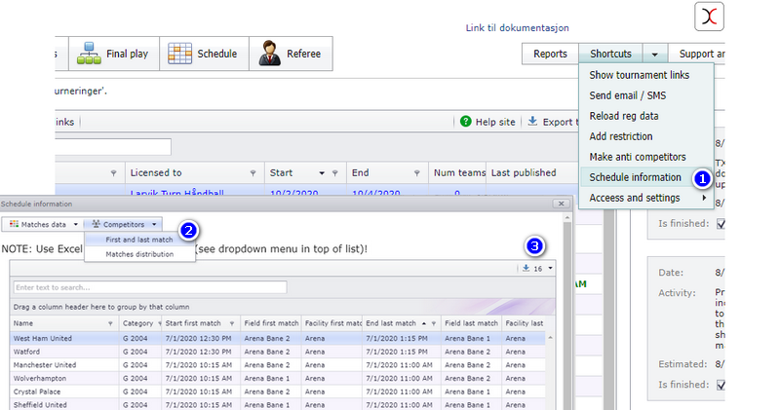The width and height of the screenshot is (780, 410).
Task: Pick Matches distribution option
Action: click(x=139, y=254)
